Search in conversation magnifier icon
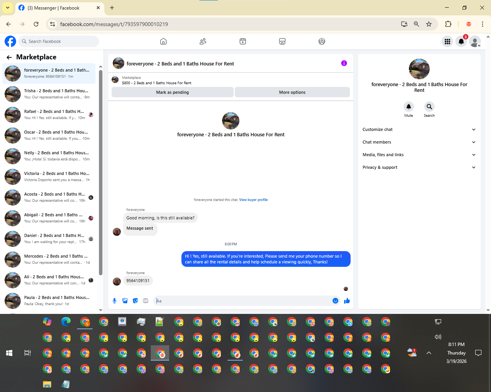The height and width of the screenshot is (392, 491). pyautogui.click(x=429, y=106)
